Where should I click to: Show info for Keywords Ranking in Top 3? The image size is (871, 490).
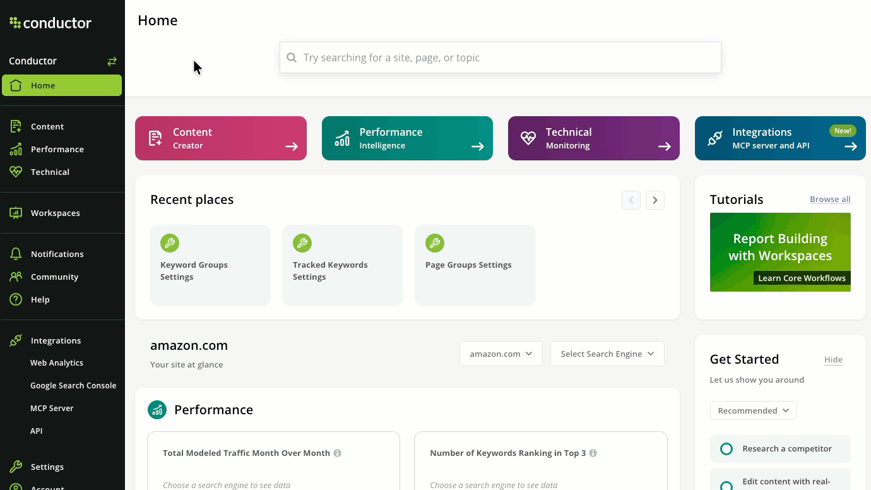tap(593, 453)
